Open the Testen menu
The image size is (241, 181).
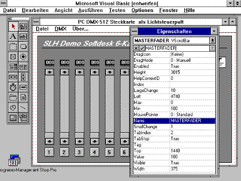point(117,10)
